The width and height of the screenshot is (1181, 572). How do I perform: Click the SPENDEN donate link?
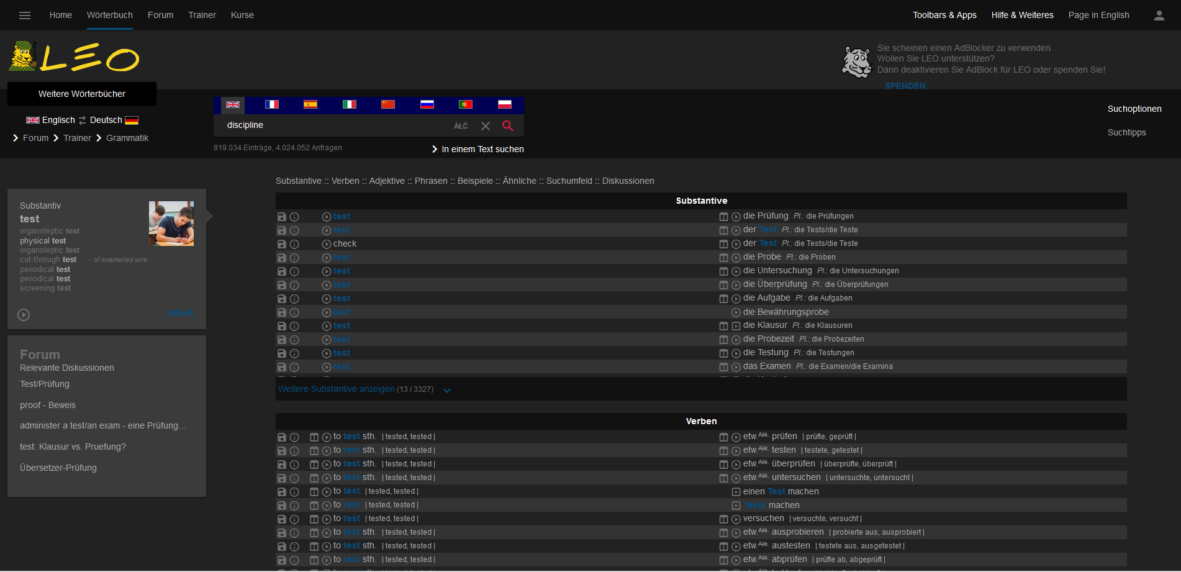(905, 86)
